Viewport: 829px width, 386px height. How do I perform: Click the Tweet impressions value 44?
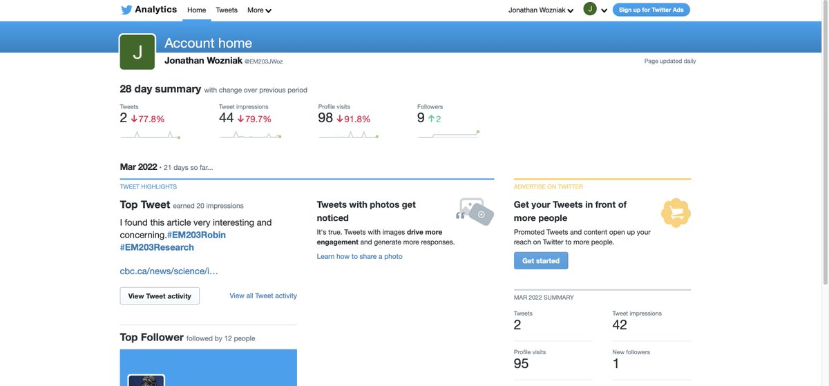click(x=227, y=118)
